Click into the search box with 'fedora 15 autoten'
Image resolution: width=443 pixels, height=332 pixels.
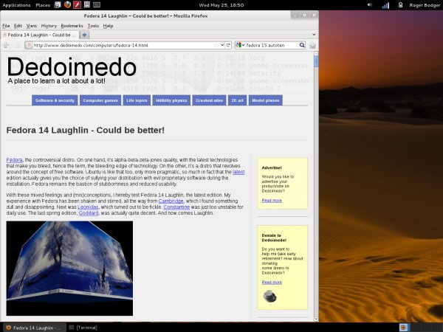pos(272,45)
